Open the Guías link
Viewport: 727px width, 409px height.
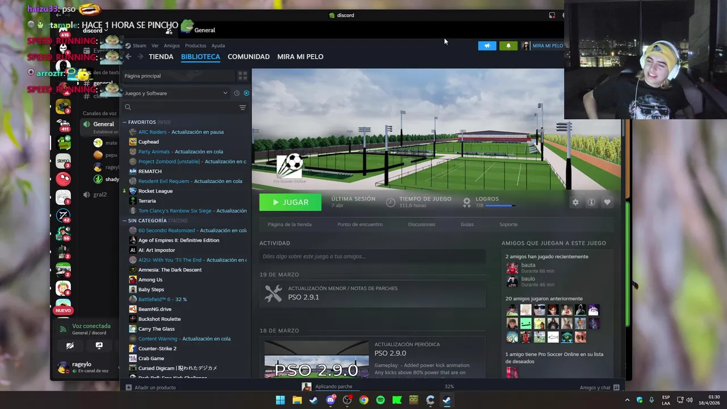467,224
